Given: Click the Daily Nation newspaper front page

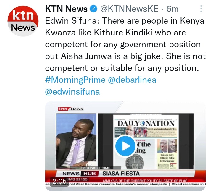Looking at the screenshot, I should pos(146,142).
